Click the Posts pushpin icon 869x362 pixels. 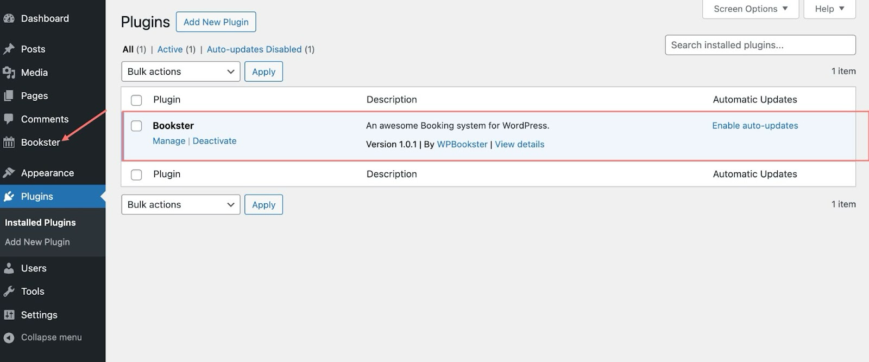click(9, 49)
